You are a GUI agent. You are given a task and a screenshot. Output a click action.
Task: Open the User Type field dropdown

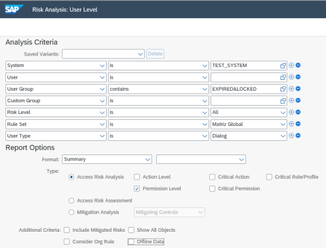pyautogui.click(x=102, y=136)
